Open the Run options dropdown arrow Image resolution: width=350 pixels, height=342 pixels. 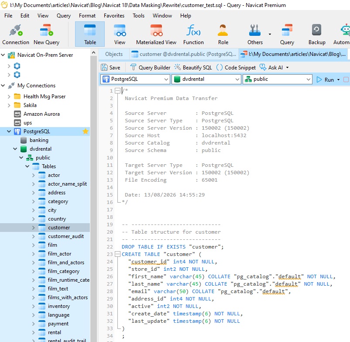[338, 80]
